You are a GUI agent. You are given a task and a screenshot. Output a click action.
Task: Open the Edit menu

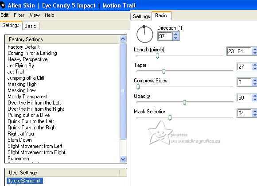[4, 15]
